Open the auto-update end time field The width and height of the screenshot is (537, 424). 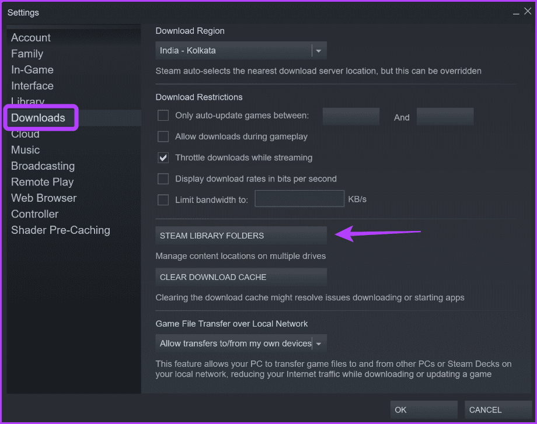(445, 116)
